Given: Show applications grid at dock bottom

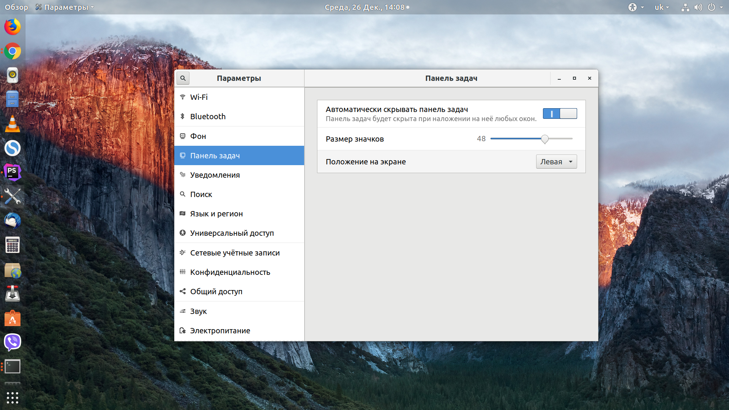Looking at the screenshot, I should point(13,397).
